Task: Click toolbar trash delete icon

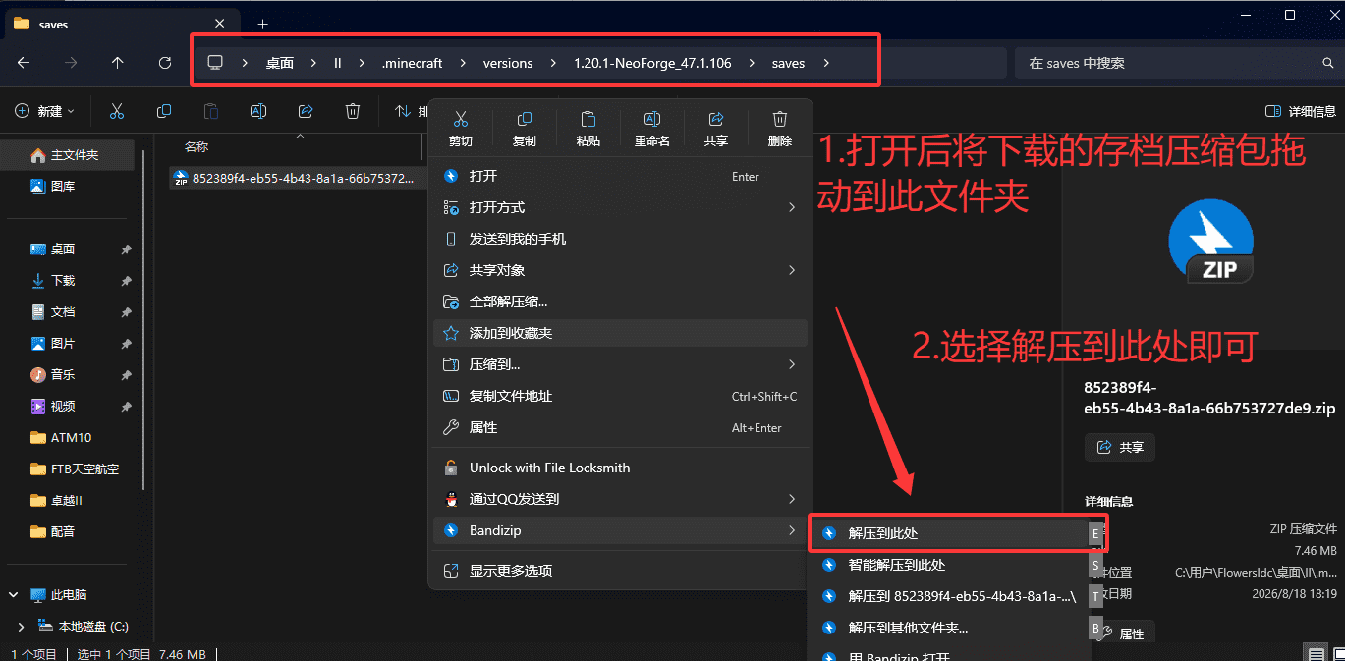Action: pyautogui.click(x=353, y=111)
